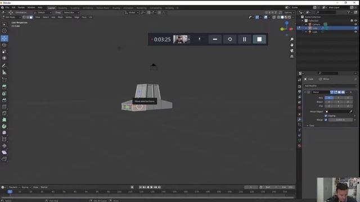This screenshot has height=202, width=360.
Task: Open the Material properties tab icon
Action: coord(299,146)
